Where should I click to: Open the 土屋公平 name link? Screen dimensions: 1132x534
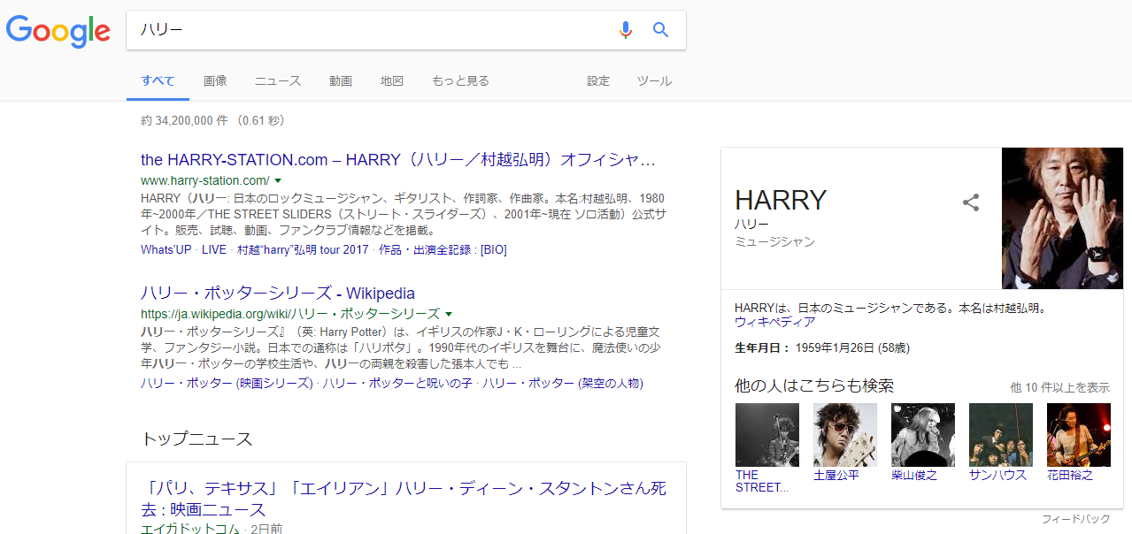tap(836, 475)
